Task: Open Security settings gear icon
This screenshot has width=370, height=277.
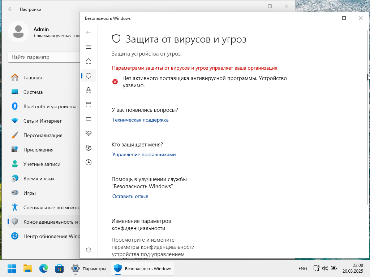Action: (x=89, y=250)
